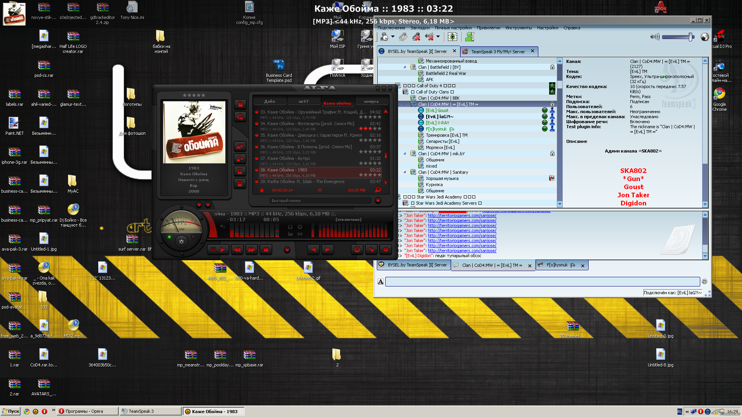This screenshot has width=742, height=417.
Task: Skip to next track with right arrow button
Action: click(x=328, y=249)
